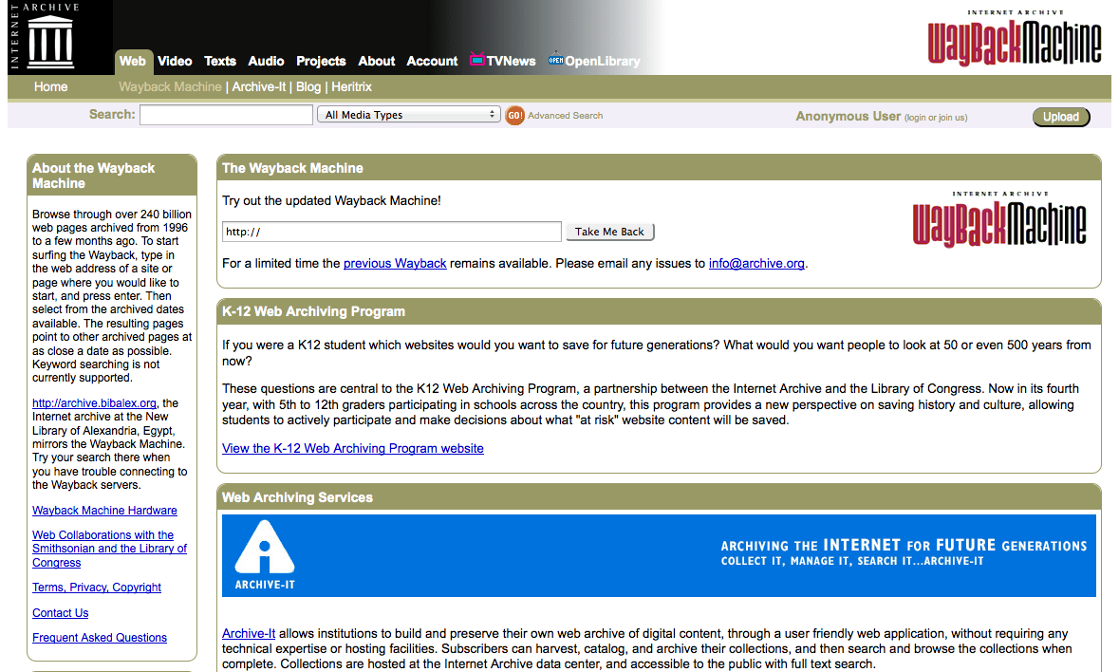Click the Archiving the Internet banner text

coord(904,552)
